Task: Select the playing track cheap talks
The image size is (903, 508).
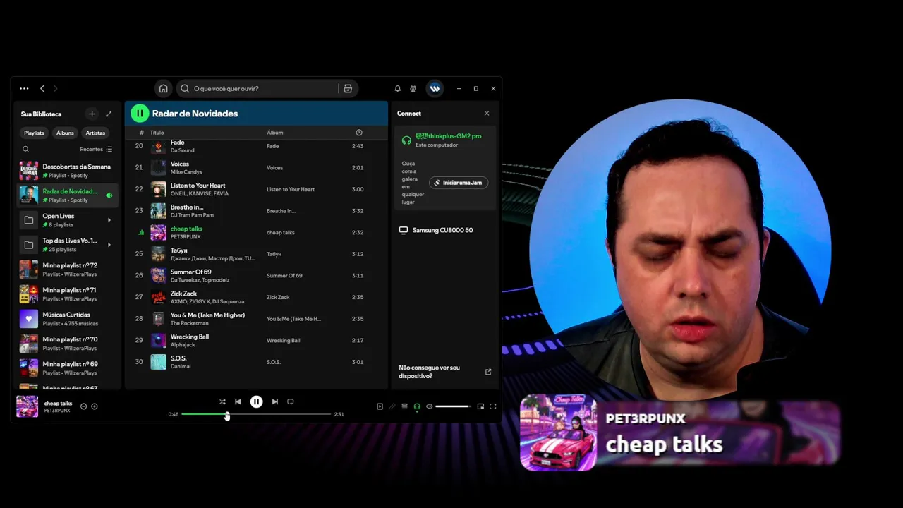Action: [x=256, y=232]
